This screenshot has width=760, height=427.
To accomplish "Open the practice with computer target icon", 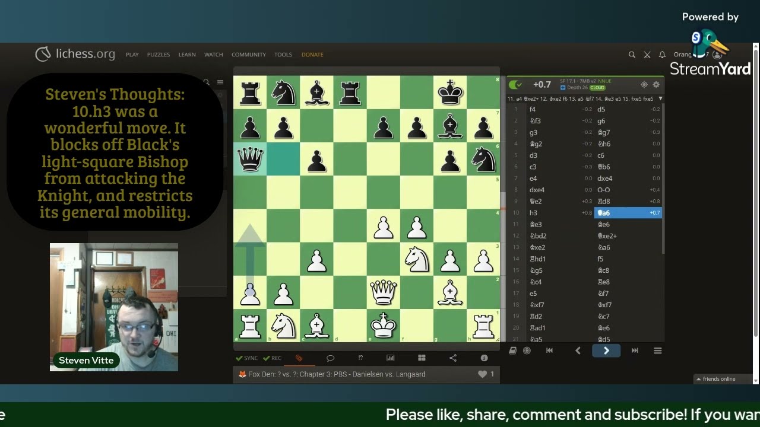I will 527,350.
